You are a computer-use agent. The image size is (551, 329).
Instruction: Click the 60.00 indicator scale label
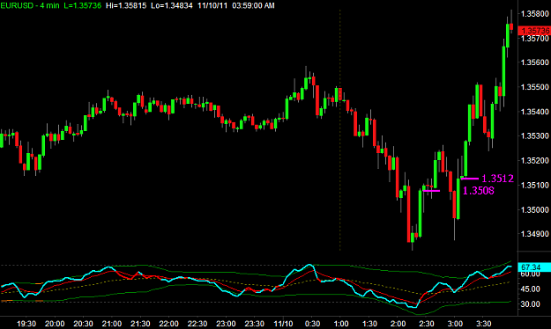tap(530, 274)
